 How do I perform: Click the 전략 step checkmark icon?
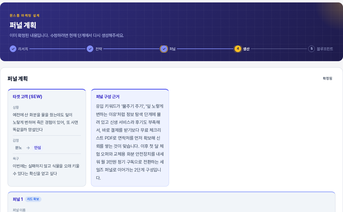(x=90, y=49)
